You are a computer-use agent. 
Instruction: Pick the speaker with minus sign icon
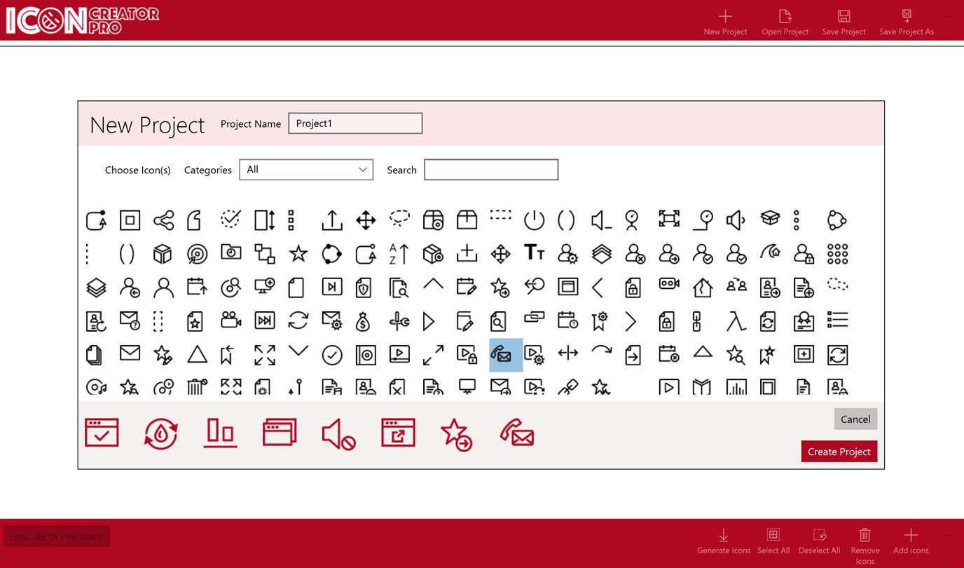click(x=601, y=220)
